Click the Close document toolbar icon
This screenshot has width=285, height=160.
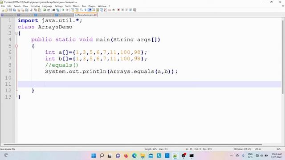point(18,10)
